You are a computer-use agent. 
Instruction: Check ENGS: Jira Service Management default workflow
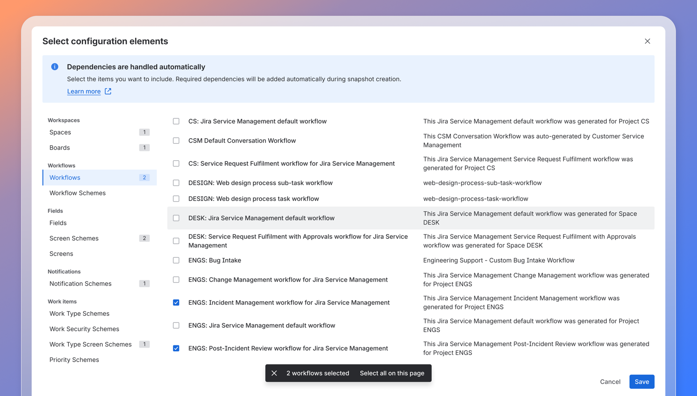[176, 326]
